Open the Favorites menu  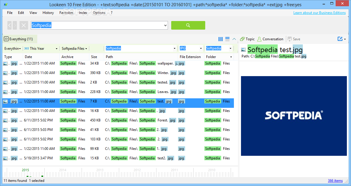pos(66,13)
